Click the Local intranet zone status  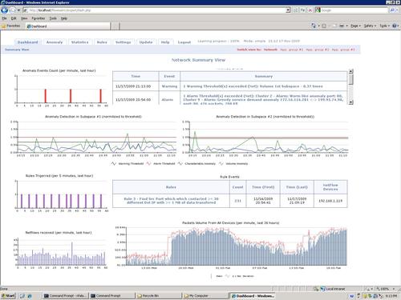pyautogui.click(x=333, y=289)
